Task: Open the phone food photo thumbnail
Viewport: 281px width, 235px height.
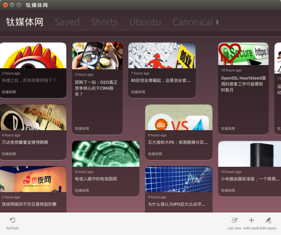Action: [97, 56]
